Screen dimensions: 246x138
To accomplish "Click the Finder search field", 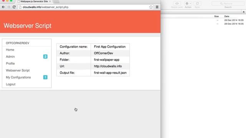I will coord(228,3).
